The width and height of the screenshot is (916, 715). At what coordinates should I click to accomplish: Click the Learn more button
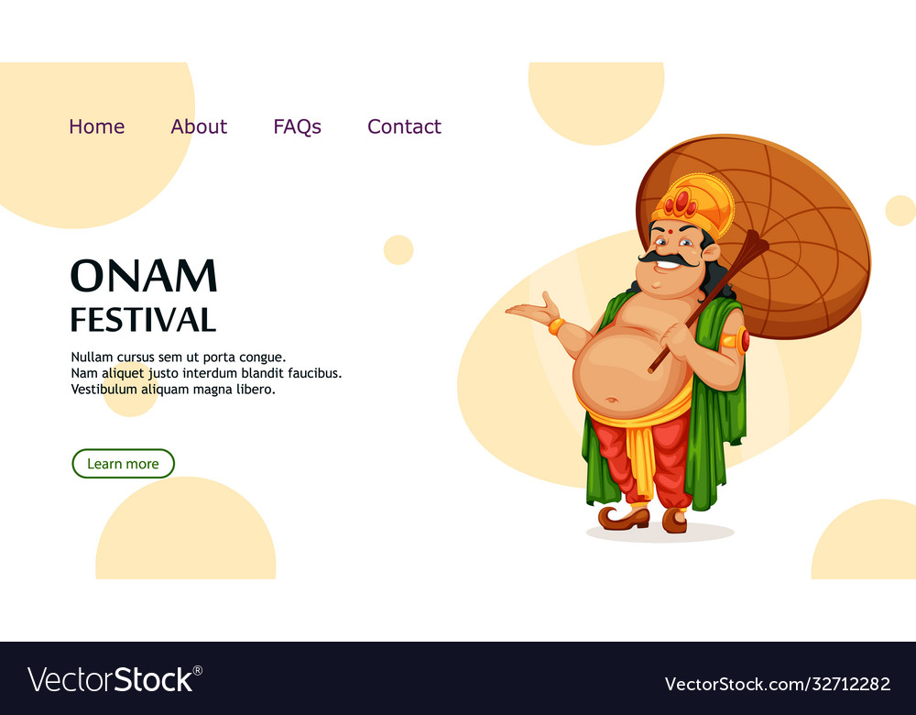click(124, 464)
